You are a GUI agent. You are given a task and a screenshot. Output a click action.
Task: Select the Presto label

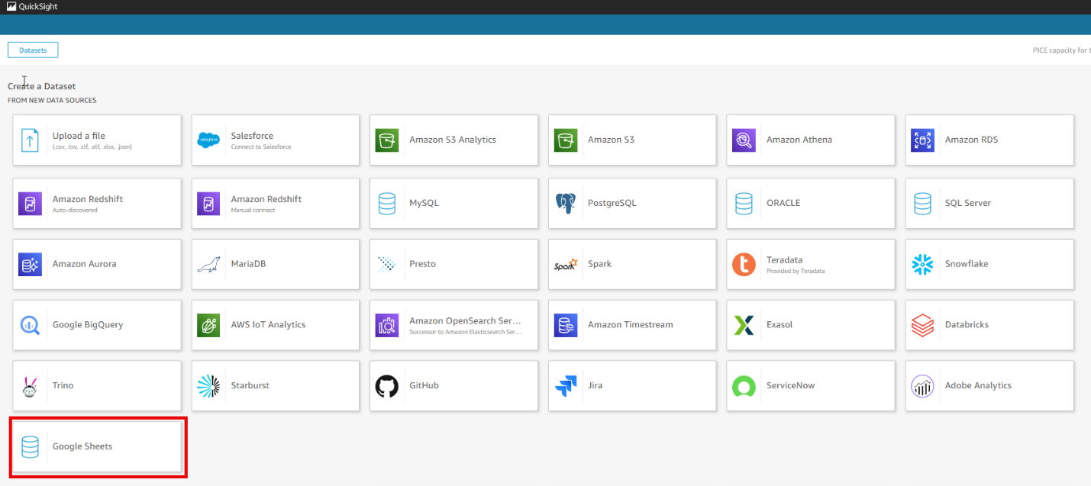click(x=422, y=264)
